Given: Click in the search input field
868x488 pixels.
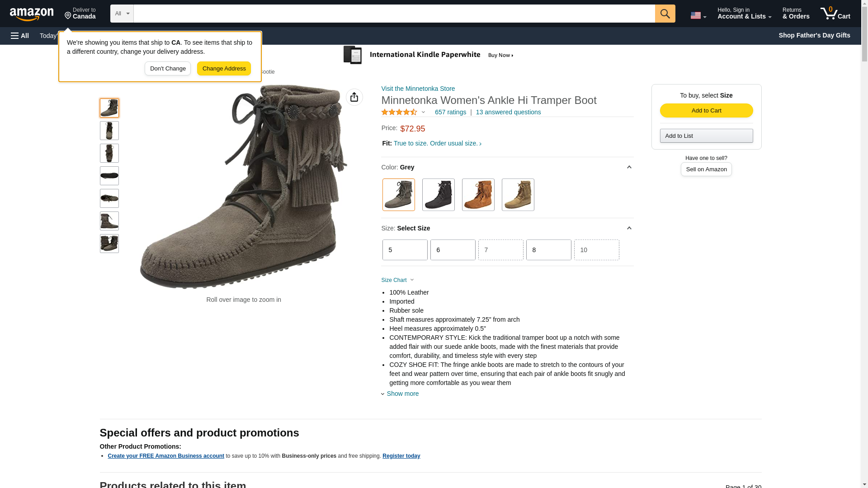Looking at the screenshot, I should [394, 14].
